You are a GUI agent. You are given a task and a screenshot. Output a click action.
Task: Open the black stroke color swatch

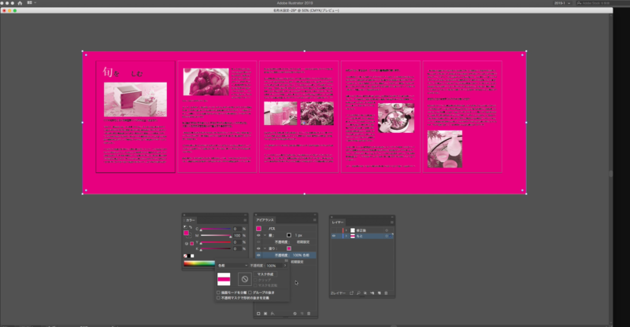tap(288, 235)
